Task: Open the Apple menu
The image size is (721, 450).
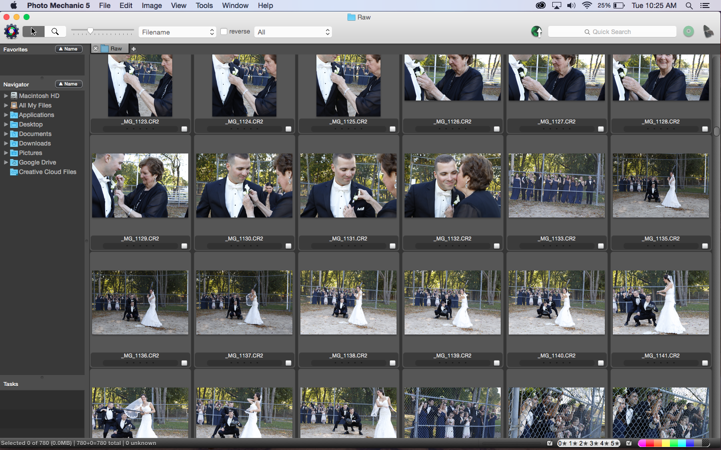Action: point(14,5)
